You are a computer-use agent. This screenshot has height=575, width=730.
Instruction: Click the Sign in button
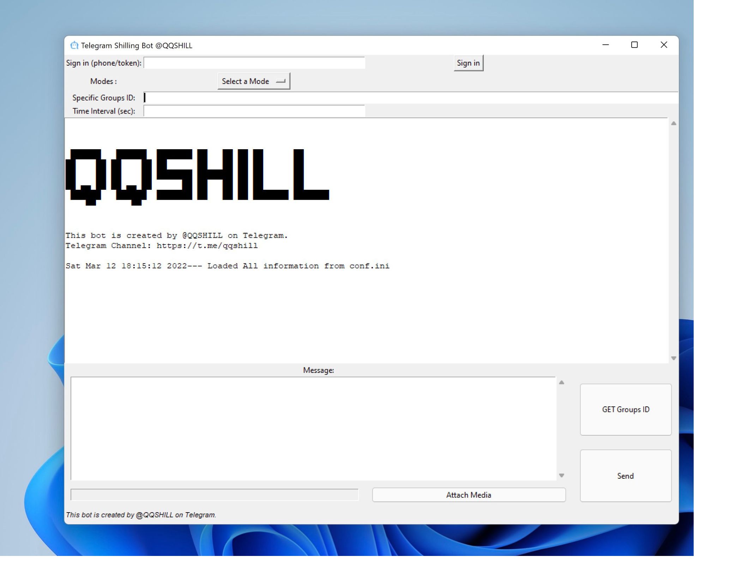coord(468,63)
